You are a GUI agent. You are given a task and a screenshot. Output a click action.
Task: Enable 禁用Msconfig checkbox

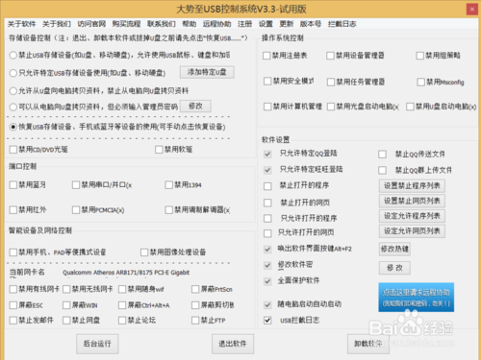click(x=421, y=83)
